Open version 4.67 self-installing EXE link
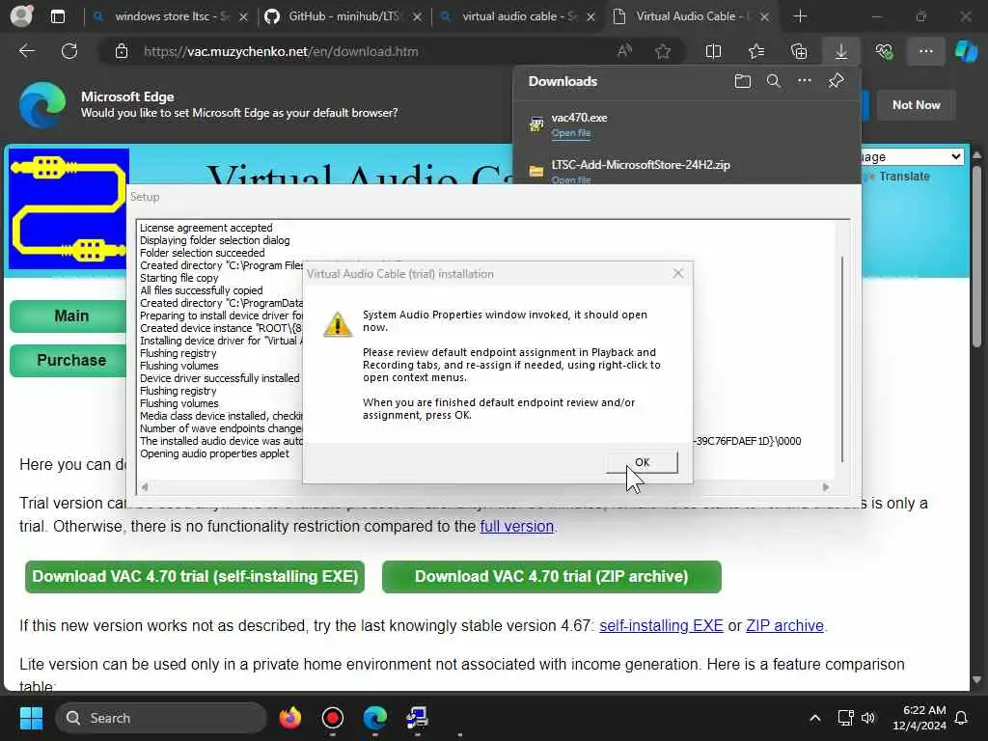The height and width of the screenshot is (741, 988). (x=661, y=625)
